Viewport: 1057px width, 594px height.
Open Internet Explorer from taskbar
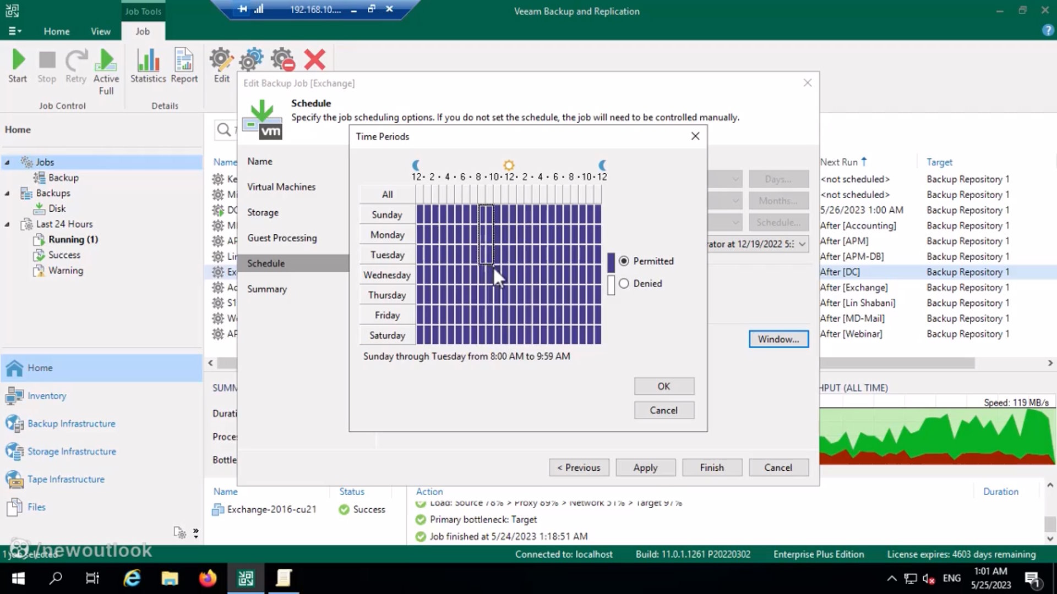click(132, 578)
